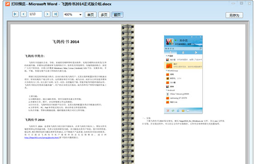Maximize the print preview window
The height and width of the screenshot is (164, 256).
click(x=242, y=3)
